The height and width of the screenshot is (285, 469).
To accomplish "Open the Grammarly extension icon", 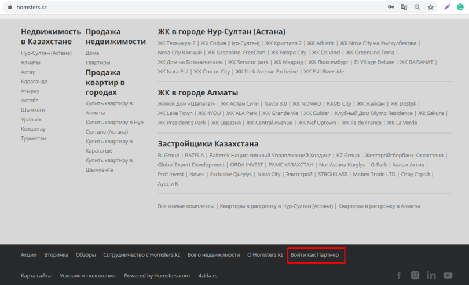I will [460, 7].
